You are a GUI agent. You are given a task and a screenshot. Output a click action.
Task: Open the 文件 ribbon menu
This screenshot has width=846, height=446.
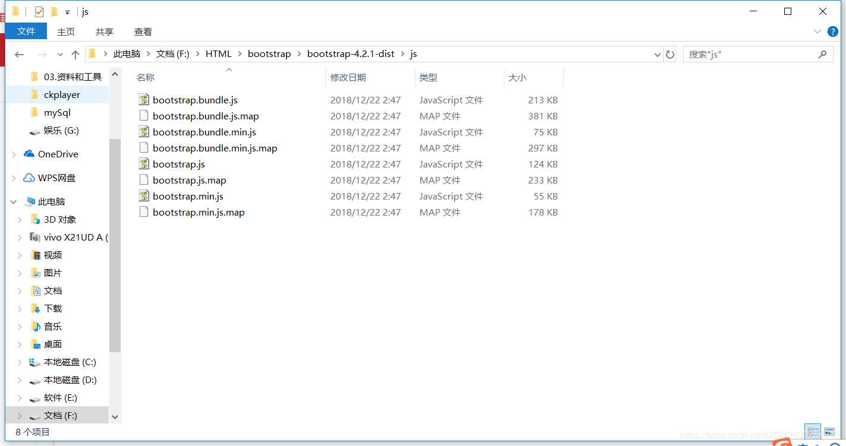26,31
